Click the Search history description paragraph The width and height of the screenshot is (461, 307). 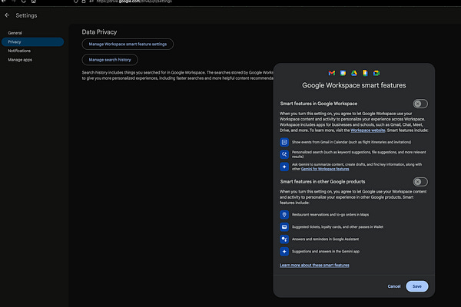click(177, 75)
